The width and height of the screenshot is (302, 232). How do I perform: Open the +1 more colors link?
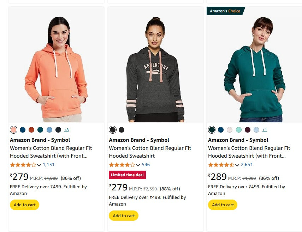tap(265, 130)
